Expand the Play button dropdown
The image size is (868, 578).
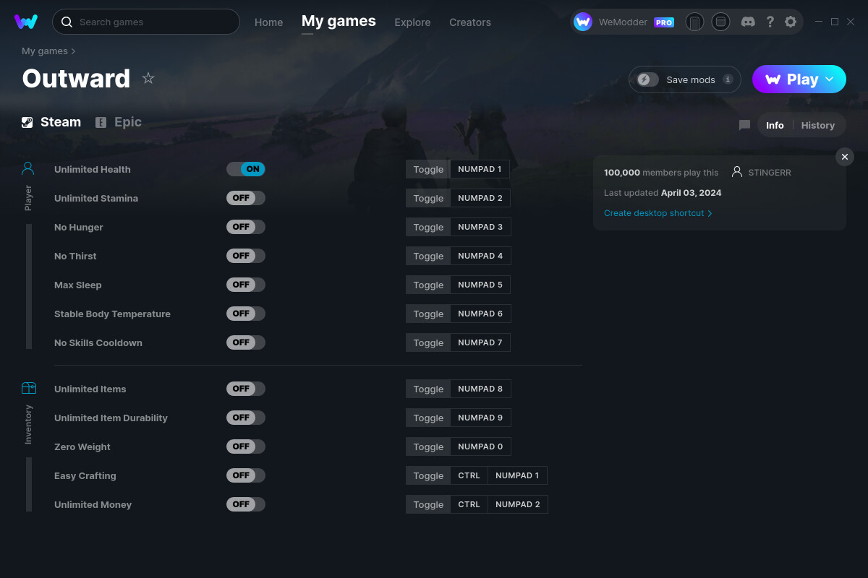829,79
